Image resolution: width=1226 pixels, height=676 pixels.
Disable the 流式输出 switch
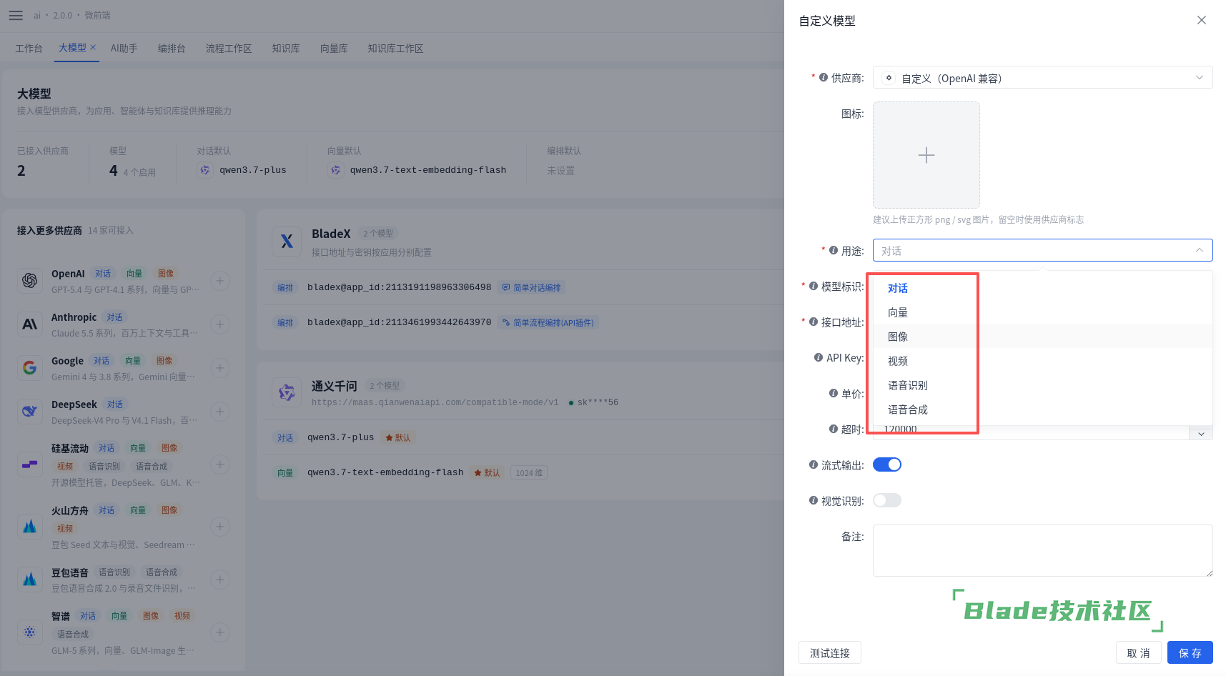887,464
